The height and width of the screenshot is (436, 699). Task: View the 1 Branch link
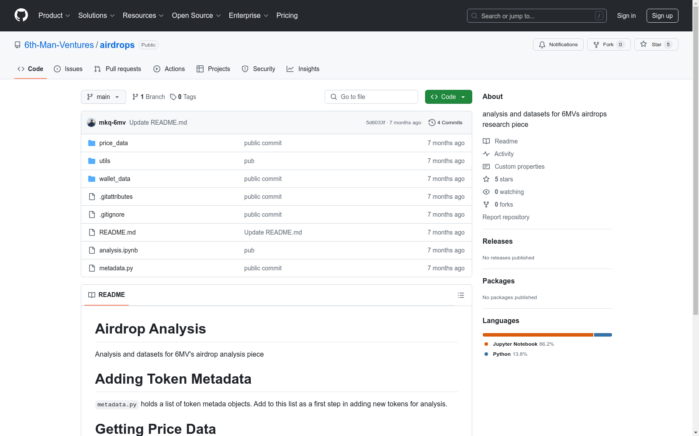[149, 97]
